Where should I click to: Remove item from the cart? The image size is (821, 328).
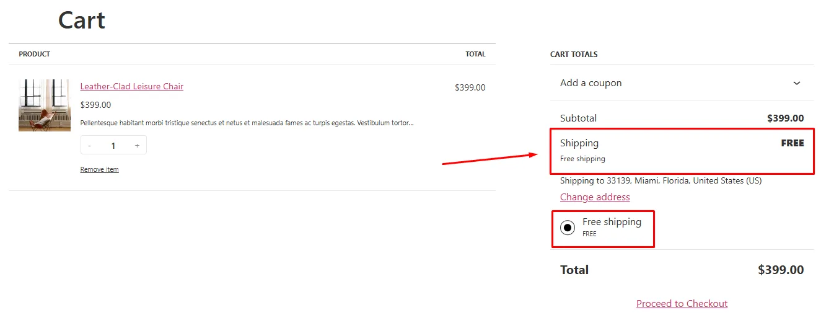pyautogui.click(x=99, y=169)
